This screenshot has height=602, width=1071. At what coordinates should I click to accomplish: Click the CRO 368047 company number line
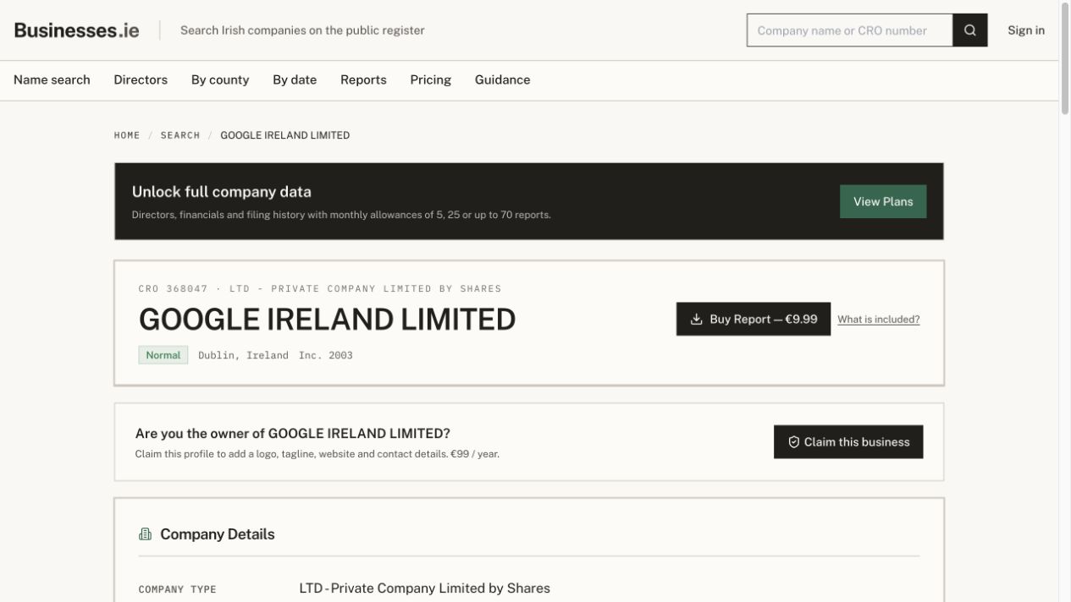[x=320, y=288]
